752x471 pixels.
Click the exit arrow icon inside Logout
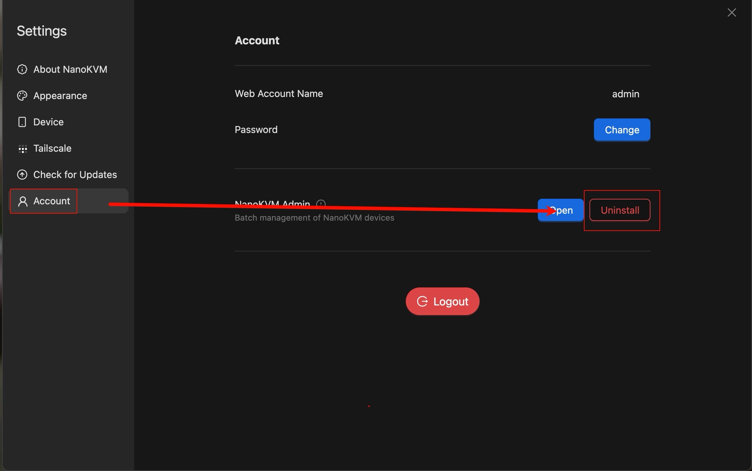422,301
